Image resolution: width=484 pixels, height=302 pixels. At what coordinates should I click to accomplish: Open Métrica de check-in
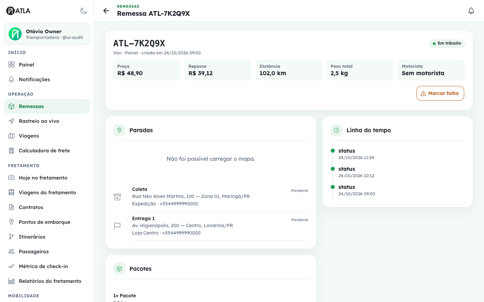click(47, 266)
